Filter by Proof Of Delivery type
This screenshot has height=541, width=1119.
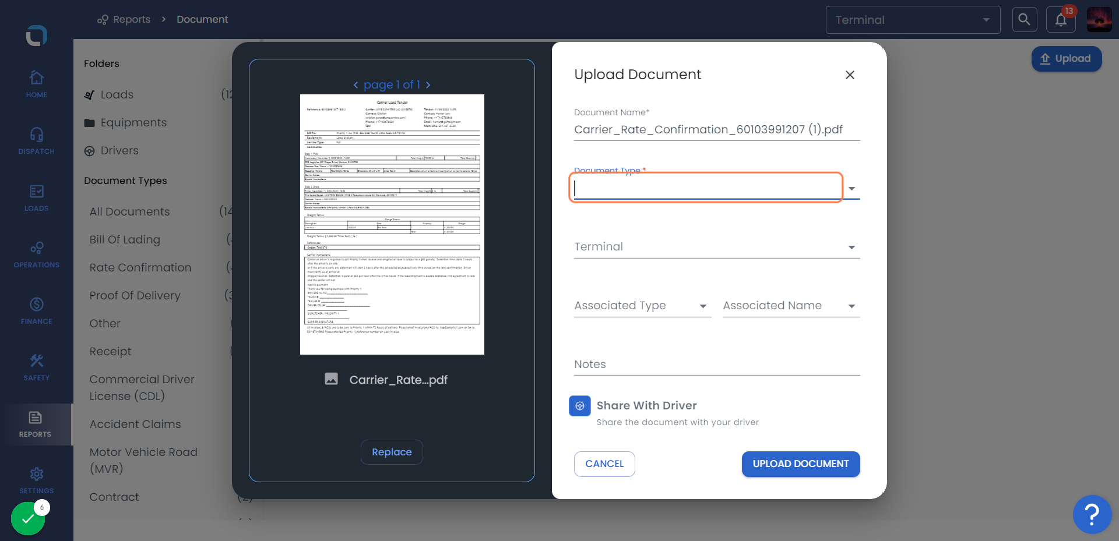[x=135, y=295]
